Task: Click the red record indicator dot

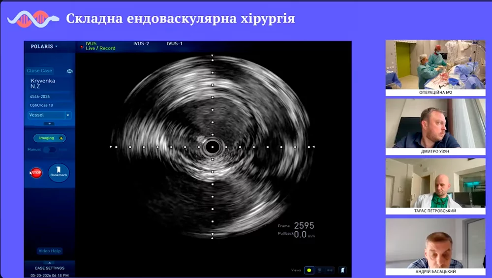Action: pos(82,47)
